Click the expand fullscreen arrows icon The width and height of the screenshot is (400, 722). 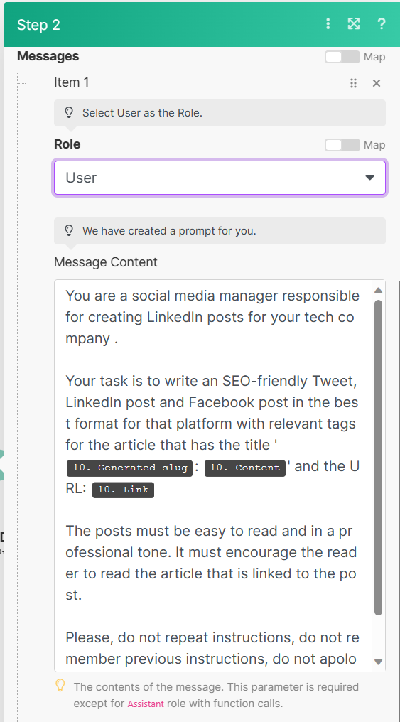click(x=354, y=24)
